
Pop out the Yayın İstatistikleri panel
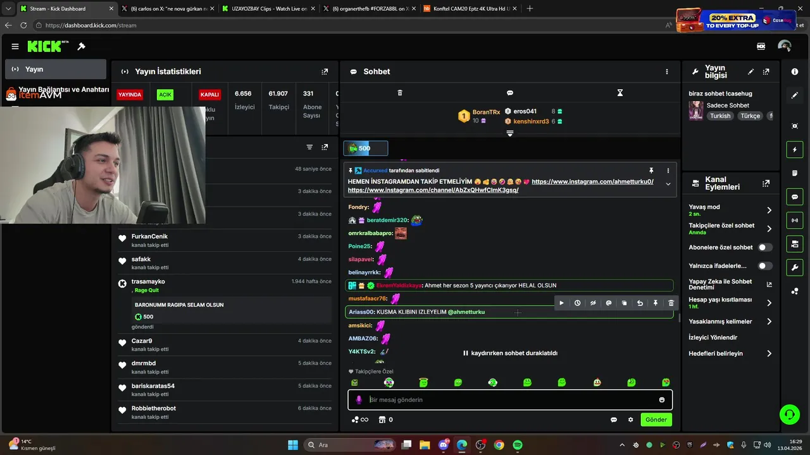tap(325, 71)
